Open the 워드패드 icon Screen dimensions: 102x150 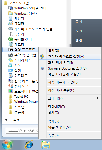click(11, 76)
